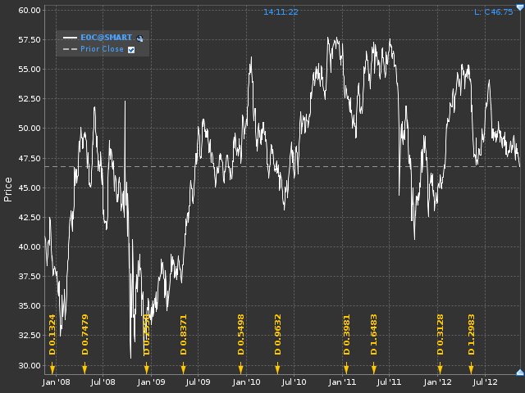Click the top-right corner triangle handle
525x393 pixels.
pos(520,7)
